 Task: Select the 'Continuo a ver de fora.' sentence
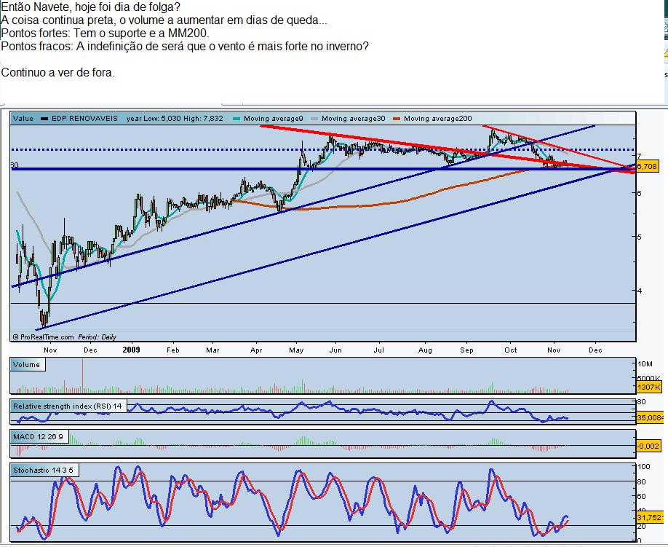[58, 72]
